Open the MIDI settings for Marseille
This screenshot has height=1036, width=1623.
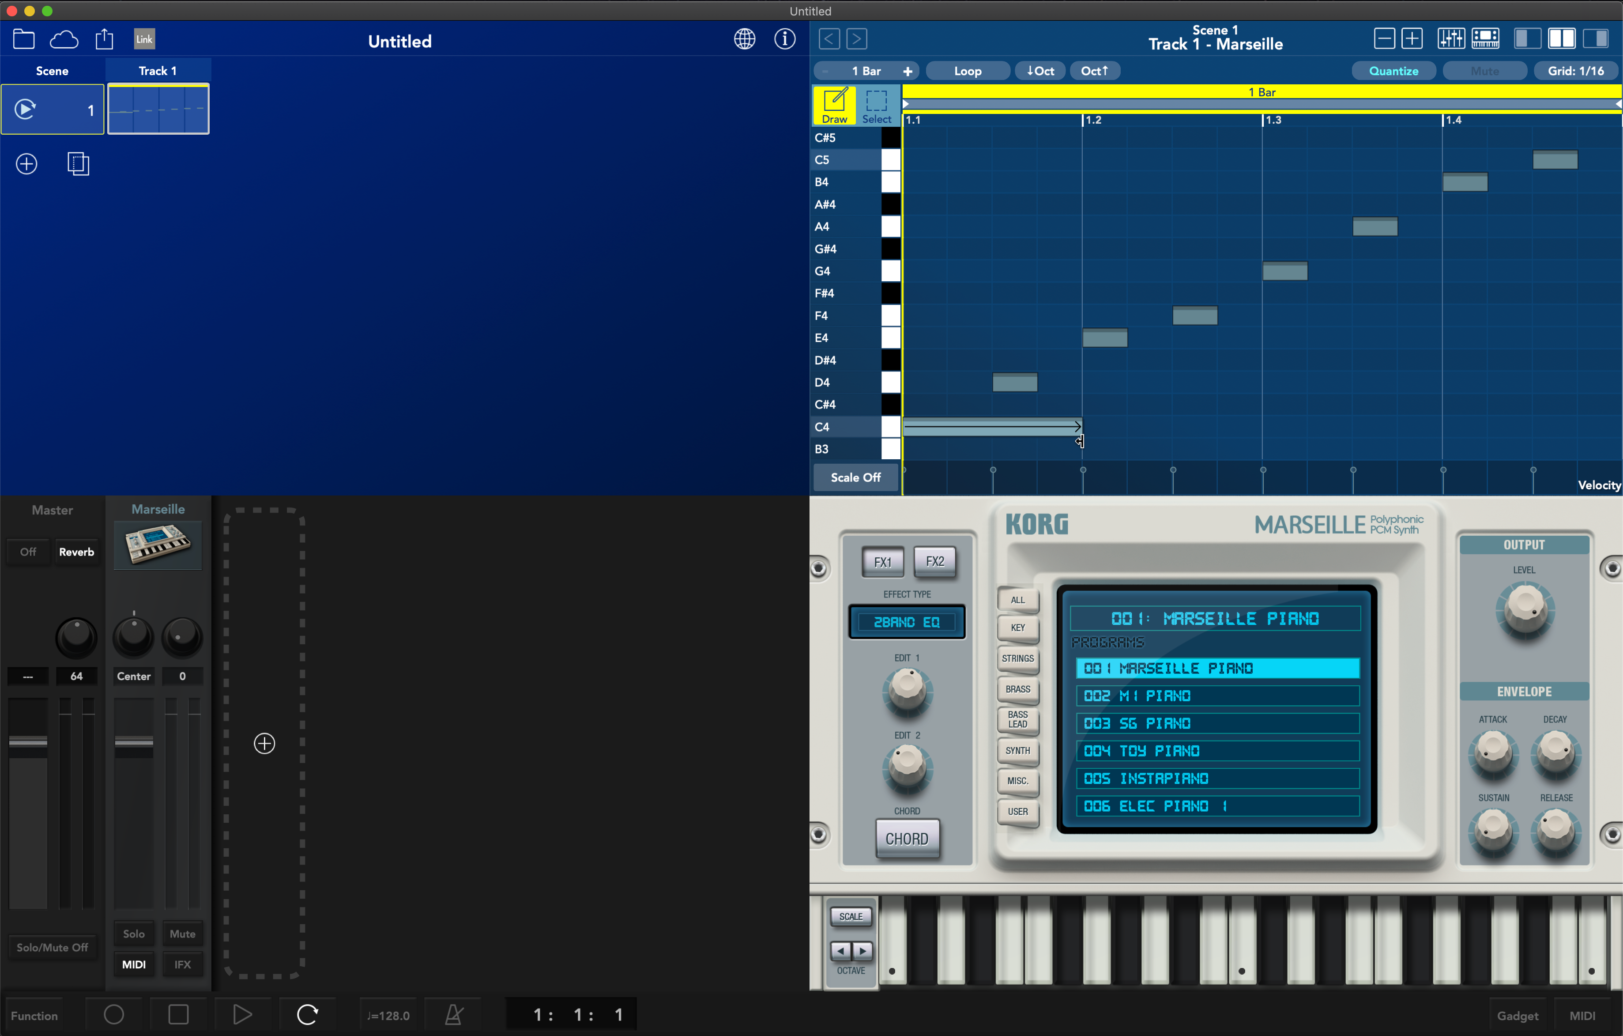[133, 964]
